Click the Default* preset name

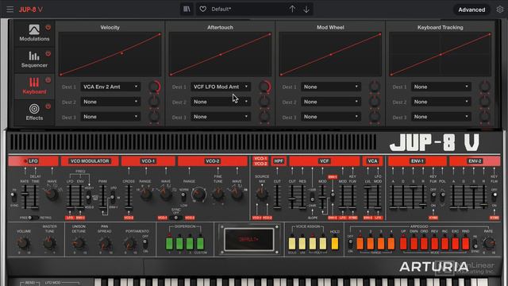click(221, 9)
